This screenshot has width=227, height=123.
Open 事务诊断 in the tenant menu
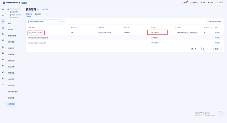click(x=11, y=73)
